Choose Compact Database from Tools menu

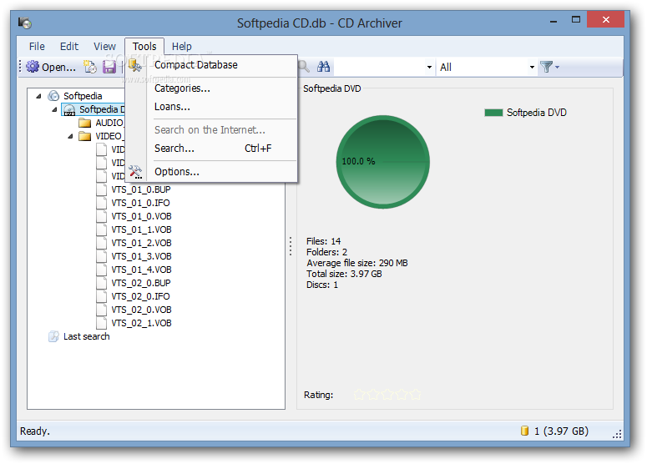coord(212,65)
